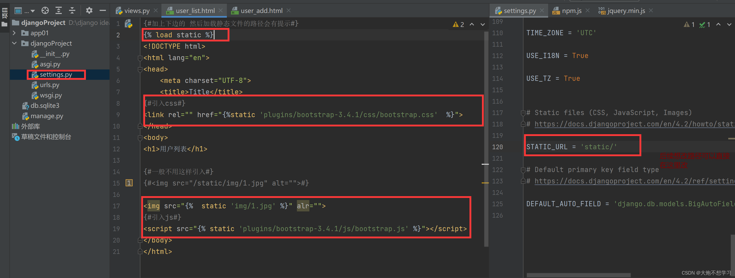Close the jquery.min.js tab
This screenshot has width=735, height=278.
651,11
